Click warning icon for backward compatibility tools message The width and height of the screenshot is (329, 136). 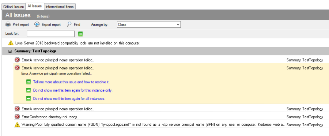(x=11, y=43)
